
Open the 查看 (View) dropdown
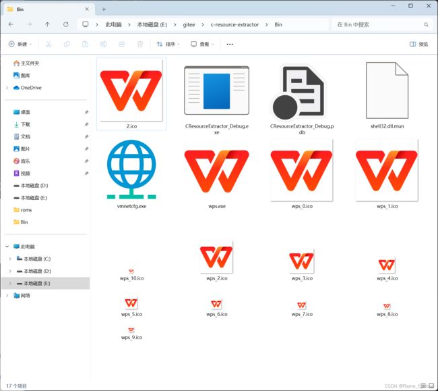coord(203,44)
